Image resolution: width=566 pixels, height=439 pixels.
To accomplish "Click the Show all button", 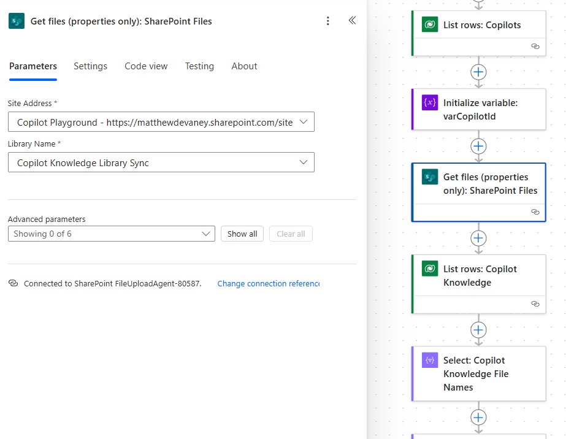I will [242, 234].
